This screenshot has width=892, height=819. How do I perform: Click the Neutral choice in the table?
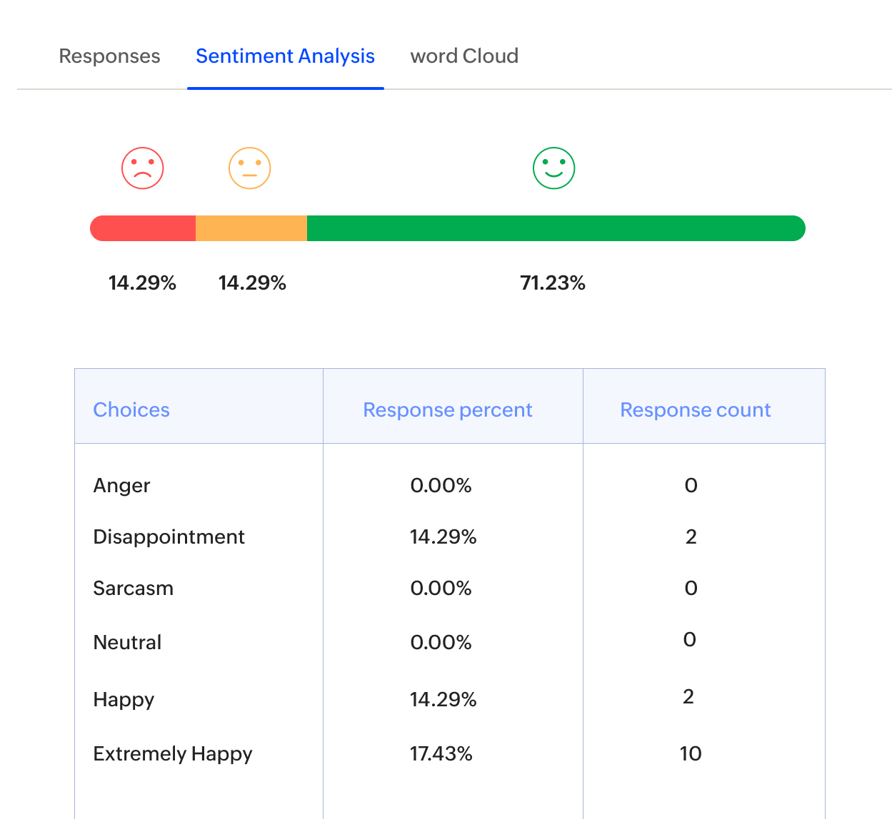pyautogui.click(x=127, y=642)
